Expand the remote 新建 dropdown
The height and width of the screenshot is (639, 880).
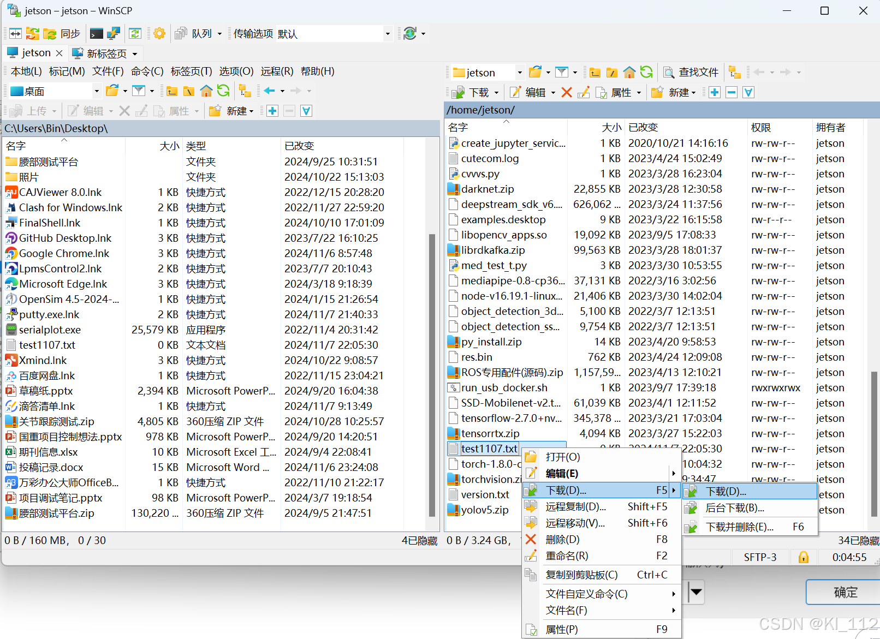[x=694, y=93]
